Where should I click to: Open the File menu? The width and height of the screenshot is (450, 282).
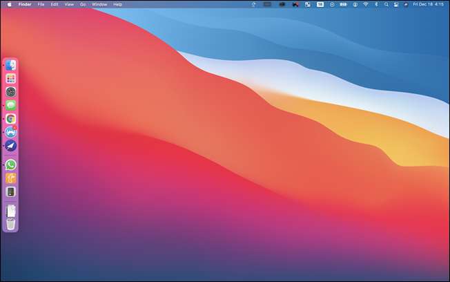[x=41, y=4]
